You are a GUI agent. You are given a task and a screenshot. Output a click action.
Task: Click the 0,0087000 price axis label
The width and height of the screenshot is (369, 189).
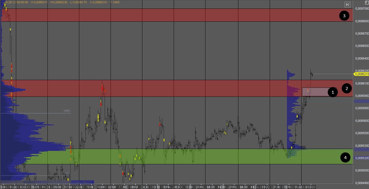pyautogui.click(x=362, y=9)
